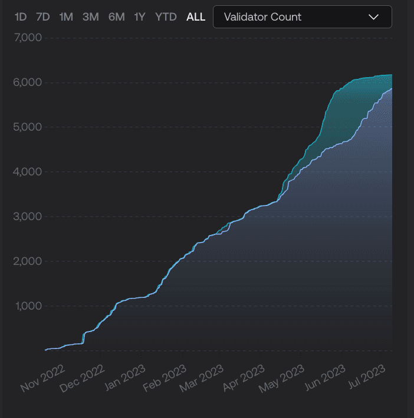The width and height of the screenshot is (414, 418).
Task: Click the Nov 2022 axis label
Action: pos(41,378)
